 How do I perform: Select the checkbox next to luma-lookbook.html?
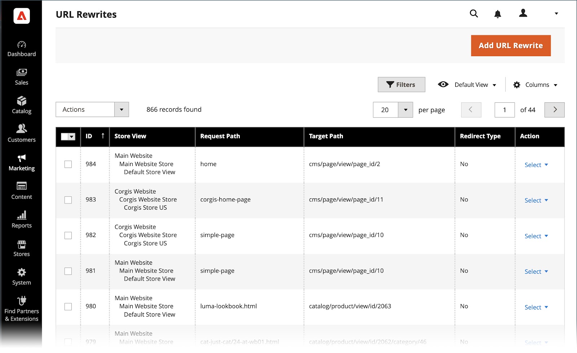tap(68, 307)
